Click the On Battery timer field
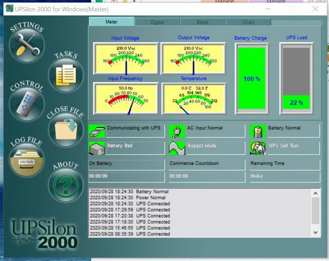The width and height of the screenshot is (329, 261). coord(127,177)
